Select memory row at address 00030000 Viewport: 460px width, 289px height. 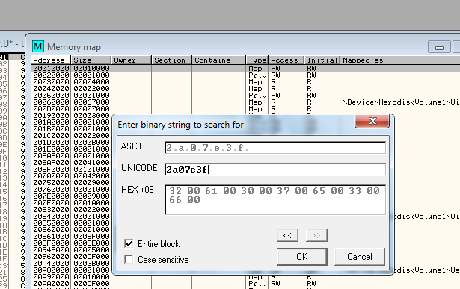pos(245,81)
